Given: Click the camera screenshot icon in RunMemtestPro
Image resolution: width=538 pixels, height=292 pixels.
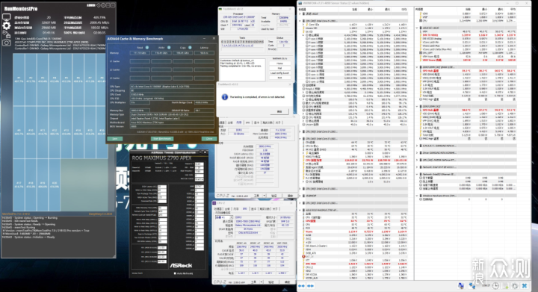Looking at the screenshot, I should tap(6, 43).
